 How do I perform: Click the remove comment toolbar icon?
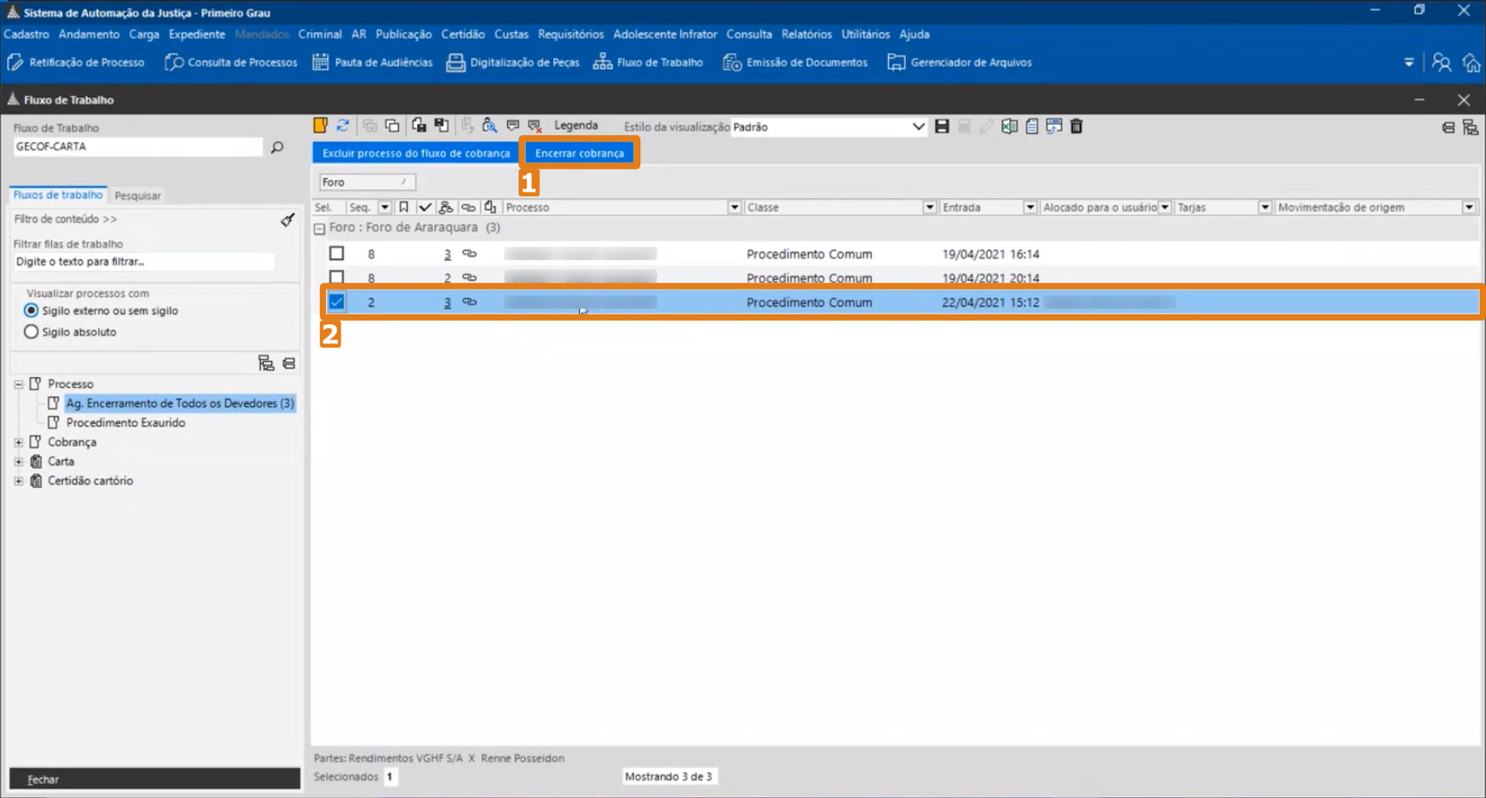(x=535, y=125)
